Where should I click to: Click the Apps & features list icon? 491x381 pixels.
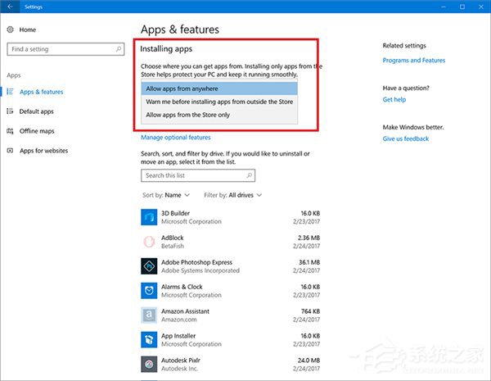point(10,92)
